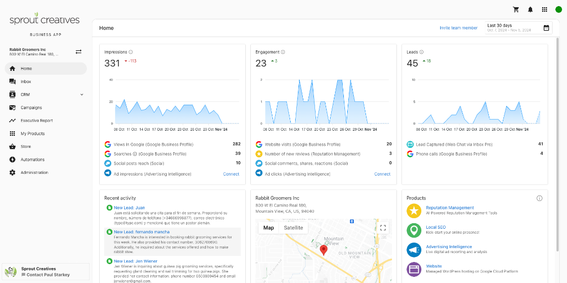Open New Lead: fernando mancha activity
The width and height of the screenshot is (567, 283).
(x=141, y=231)
